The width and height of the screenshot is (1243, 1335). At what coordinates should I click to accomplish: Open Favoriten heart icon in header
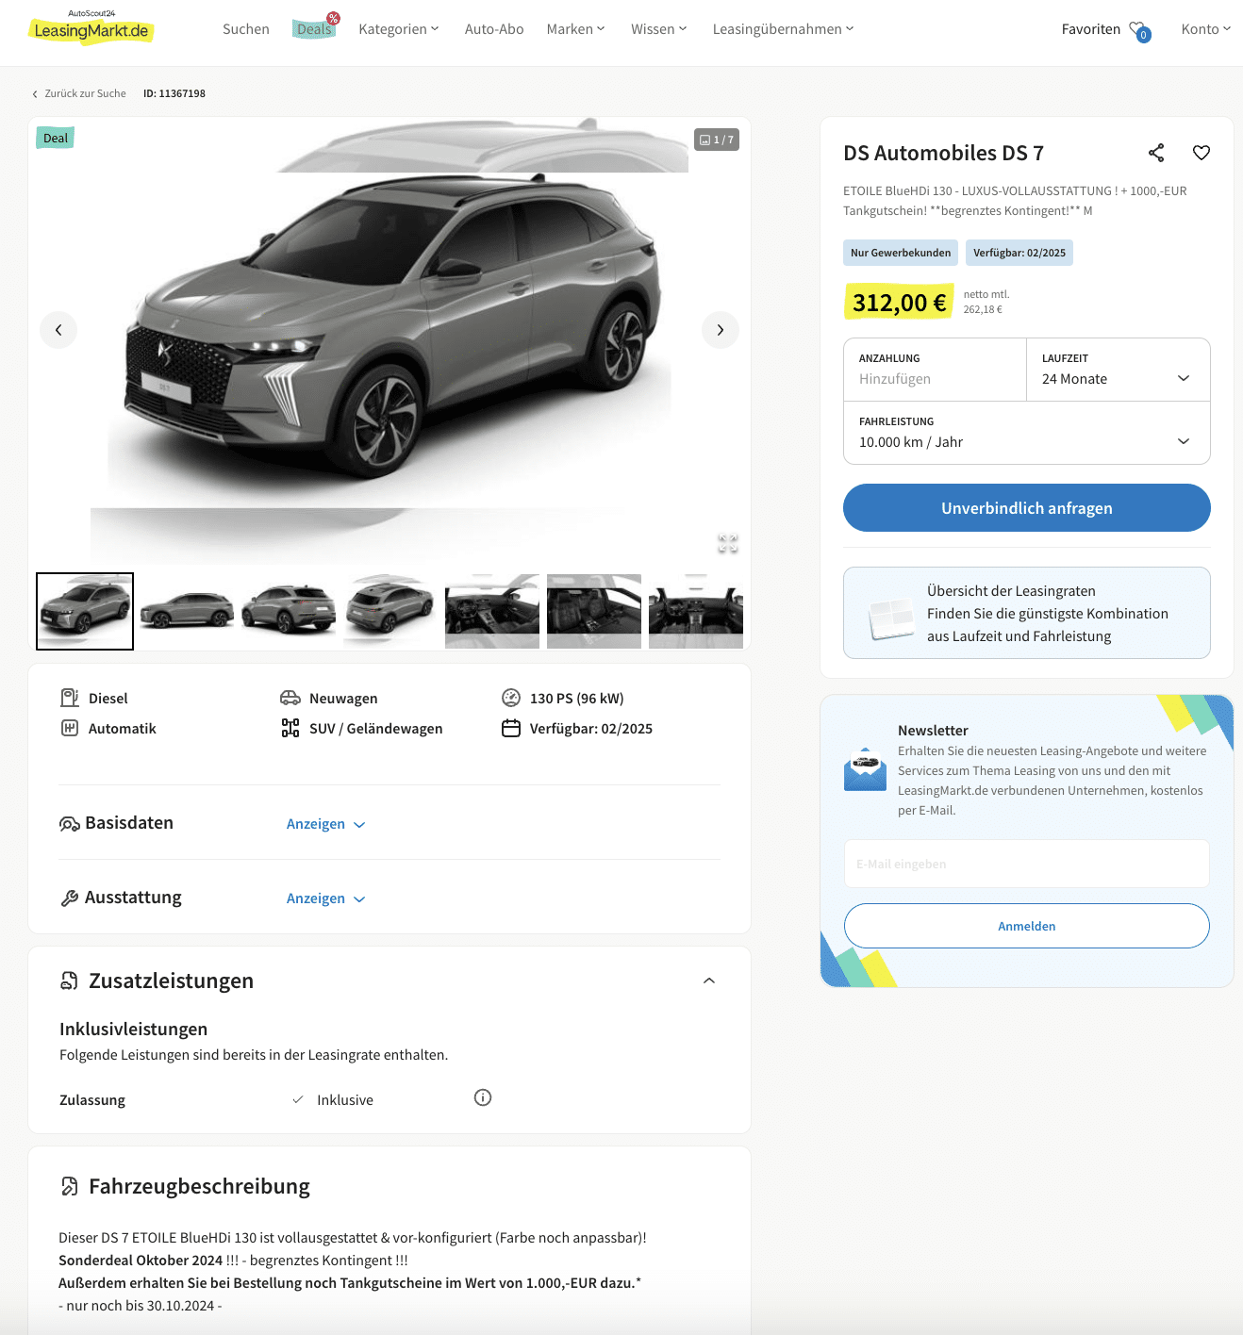pos(1139,30)
